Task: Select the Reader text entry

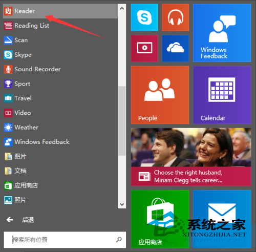Action: (x=25, y=11)
